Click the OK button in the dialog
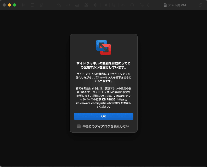Screen dimensions: 207x167 tap(103, 116)
